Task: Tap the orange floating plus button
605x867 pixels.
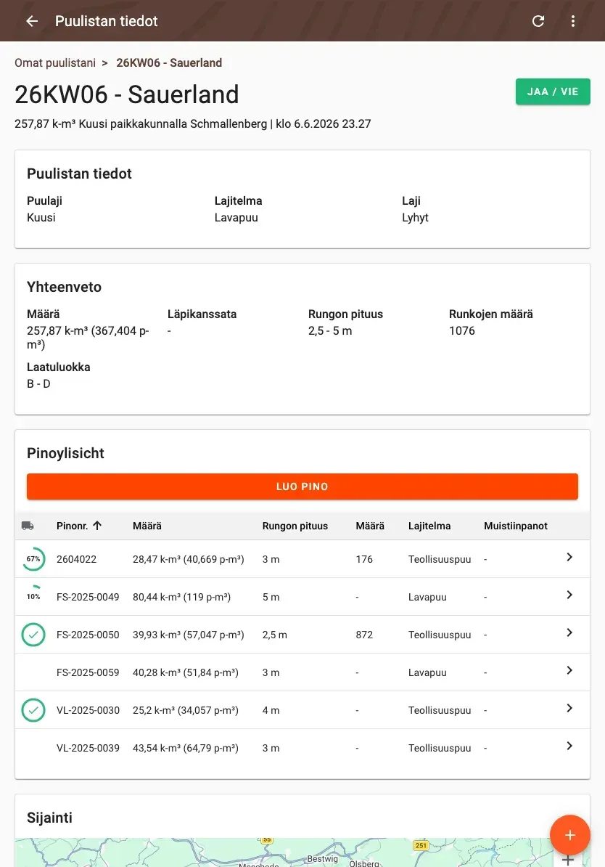Action: point(569,835)
